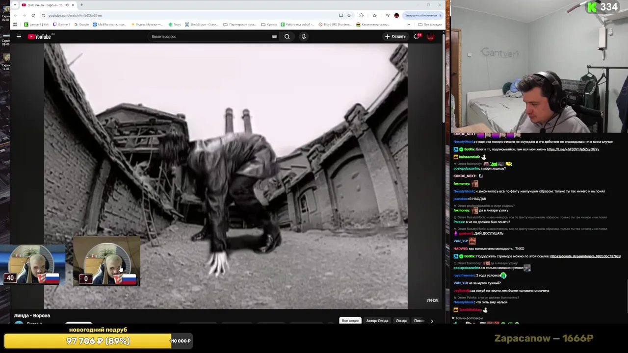Mute the tab via its speaker icon
Screen dimensions: 628x353
coord(67,5)
